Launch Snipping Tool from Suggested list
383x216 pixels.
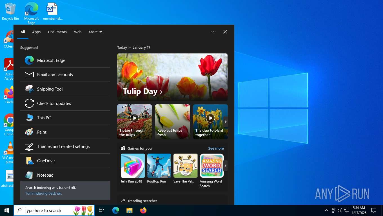(65, 89)
